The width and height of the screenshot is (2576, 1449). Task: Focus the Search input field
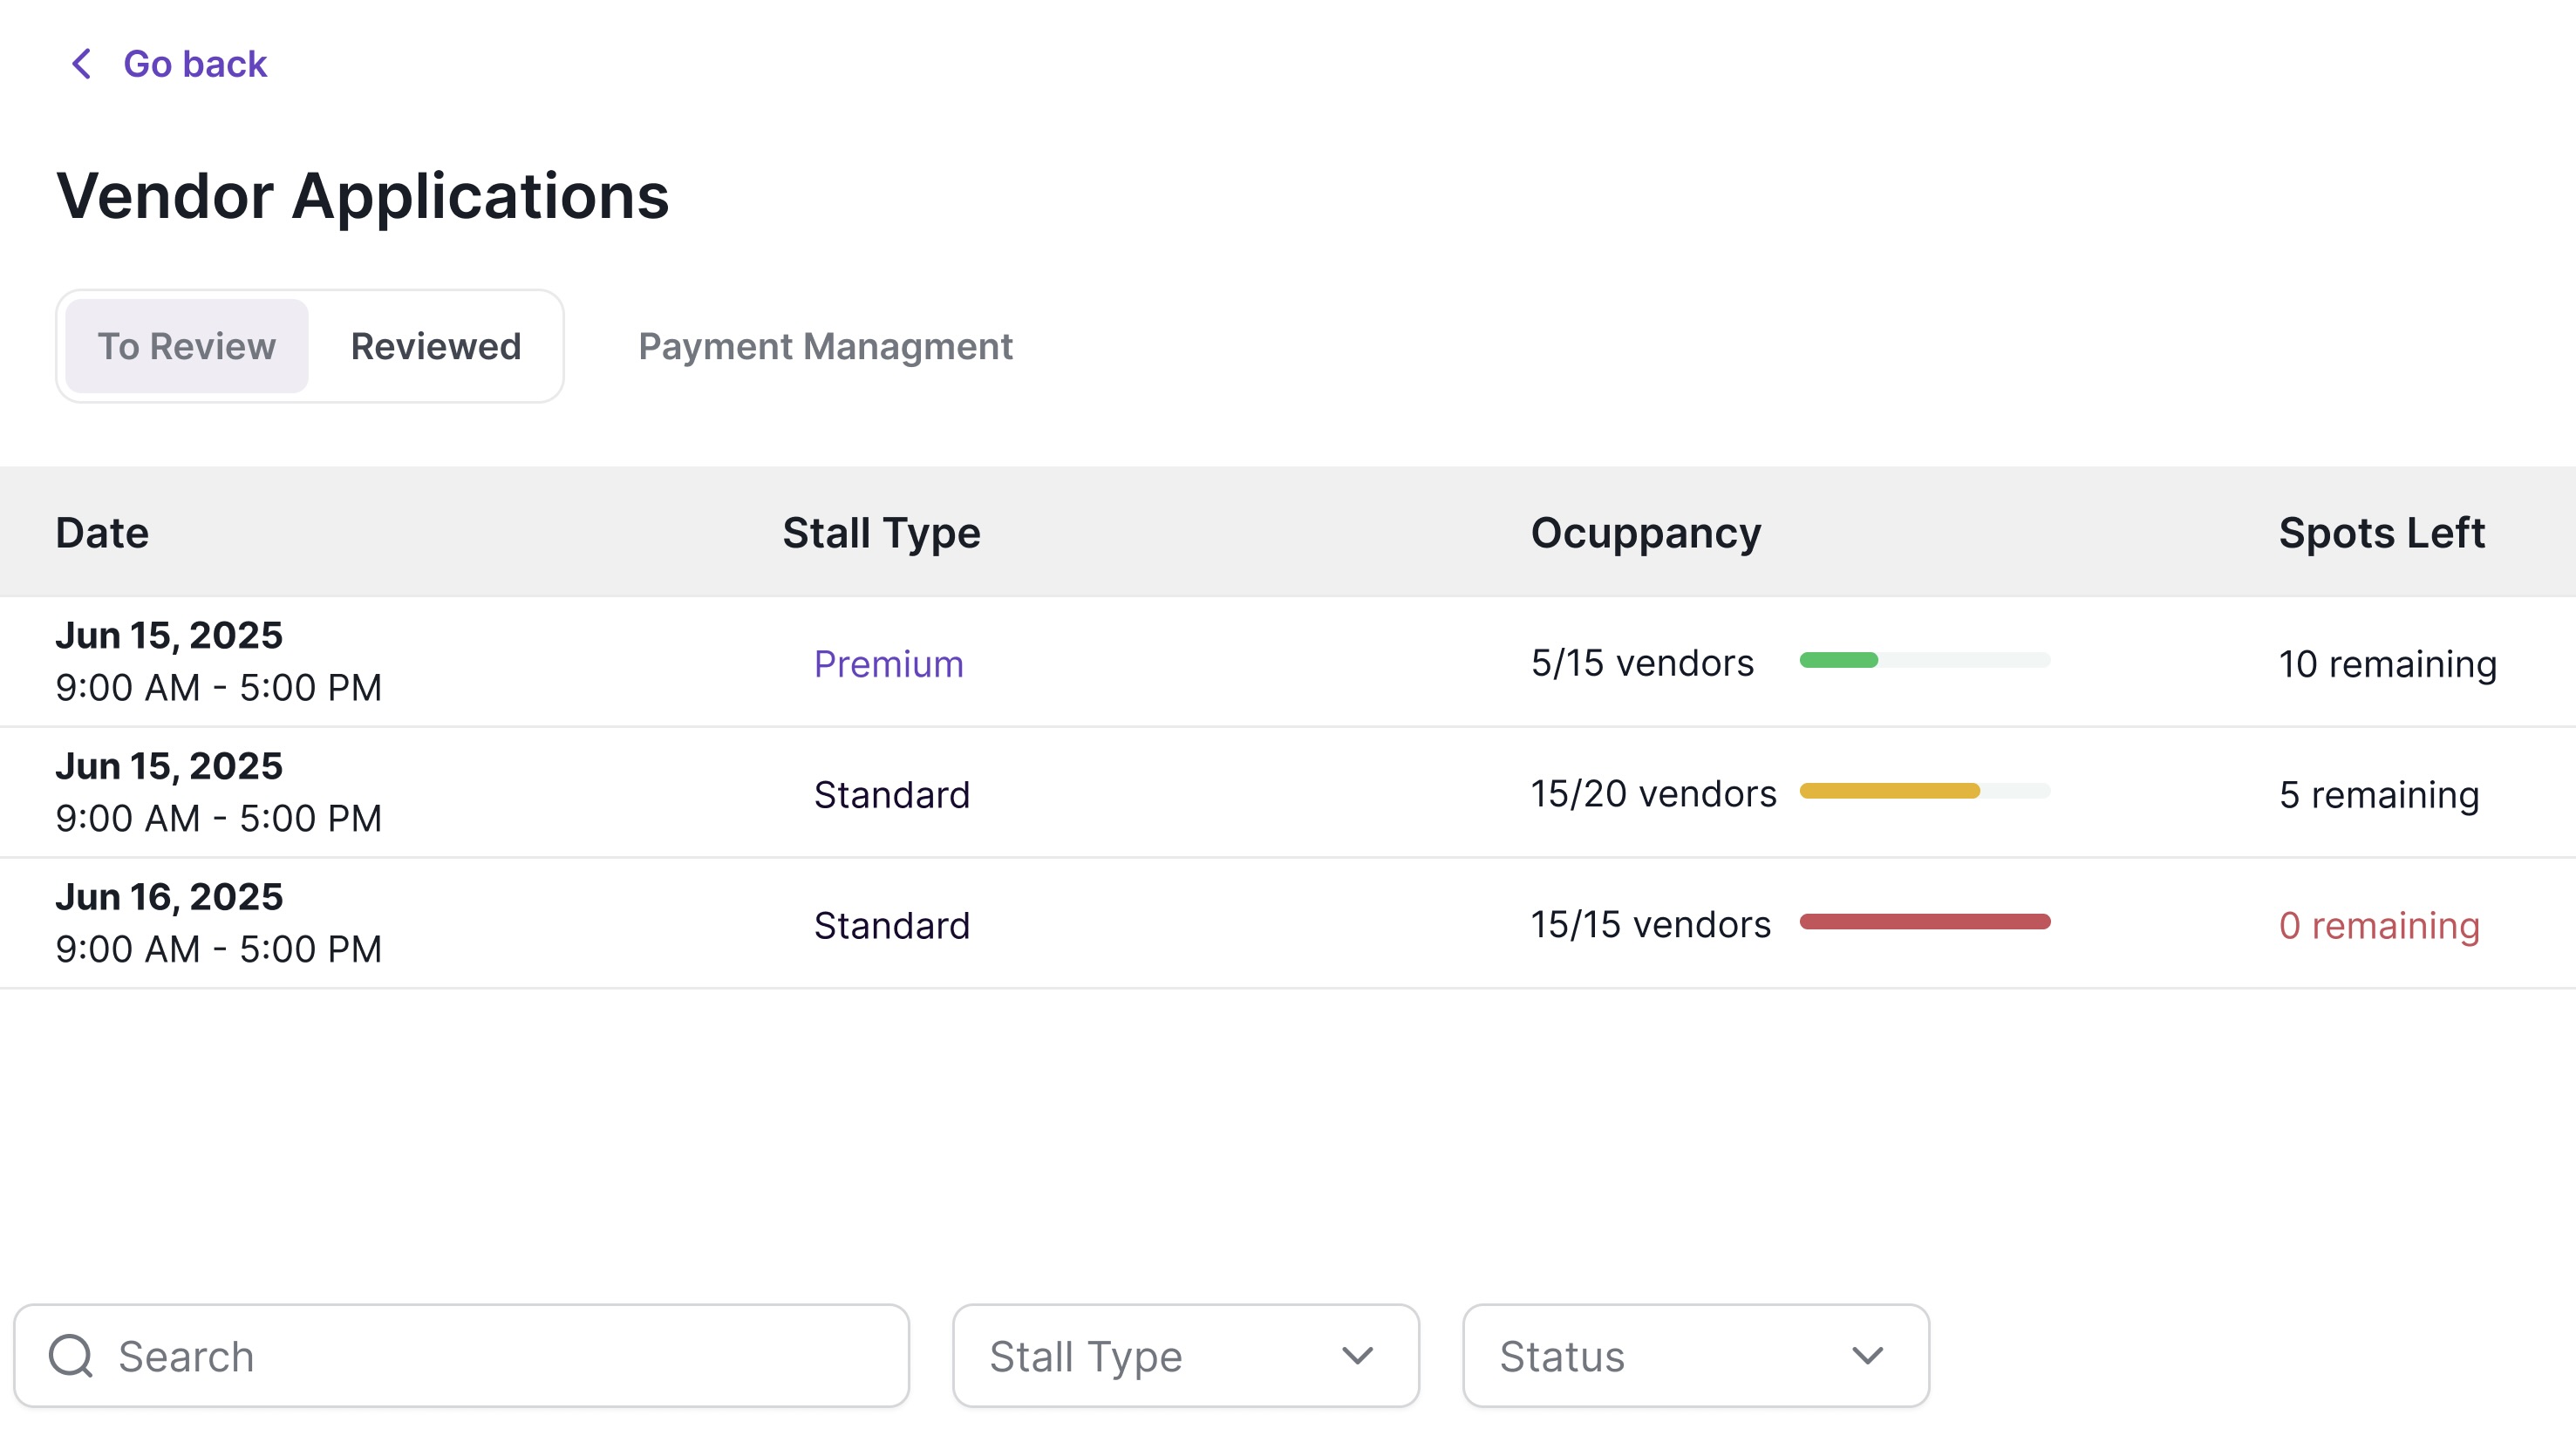(500, 1356)
